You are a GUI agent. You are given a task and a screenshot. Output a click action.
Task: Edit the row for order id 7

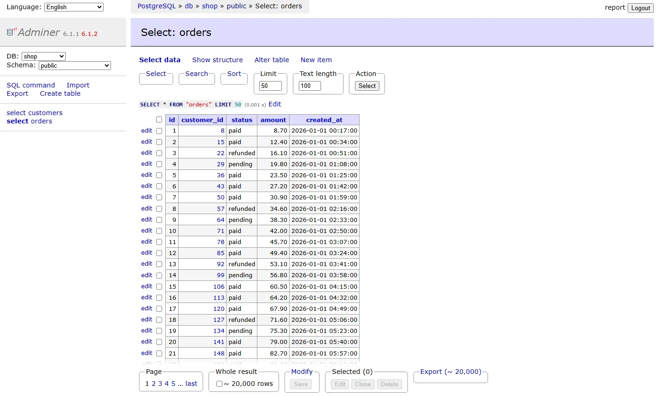147,197
